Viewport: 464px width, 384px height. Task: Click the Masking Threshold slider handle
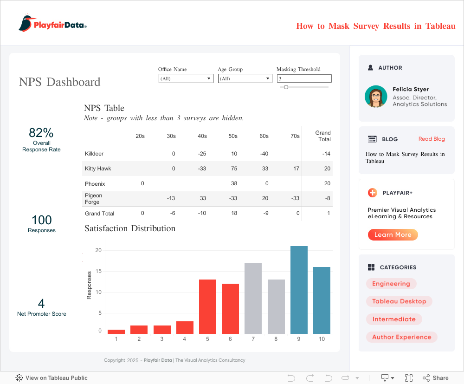point(286,87)
